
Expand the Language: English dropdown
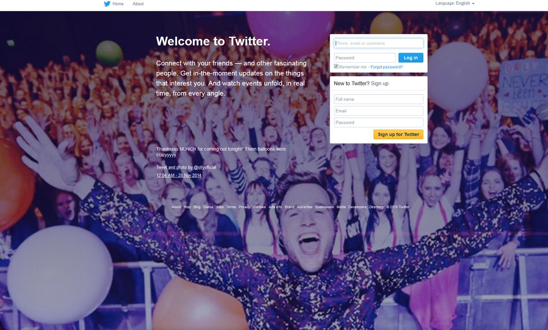tap(455, 3)
